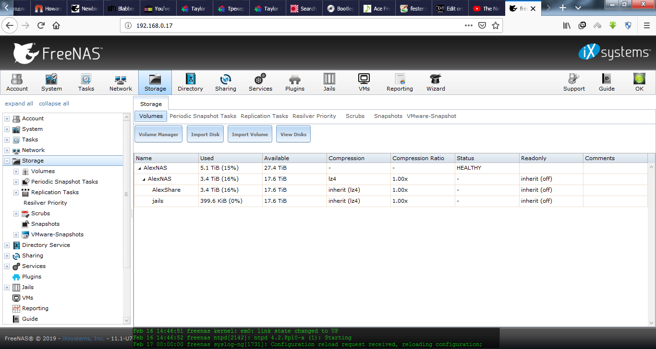Switch to Periodic Snapshot Tasks tab
Screen dimensions: 656x349
pos(203,116)
